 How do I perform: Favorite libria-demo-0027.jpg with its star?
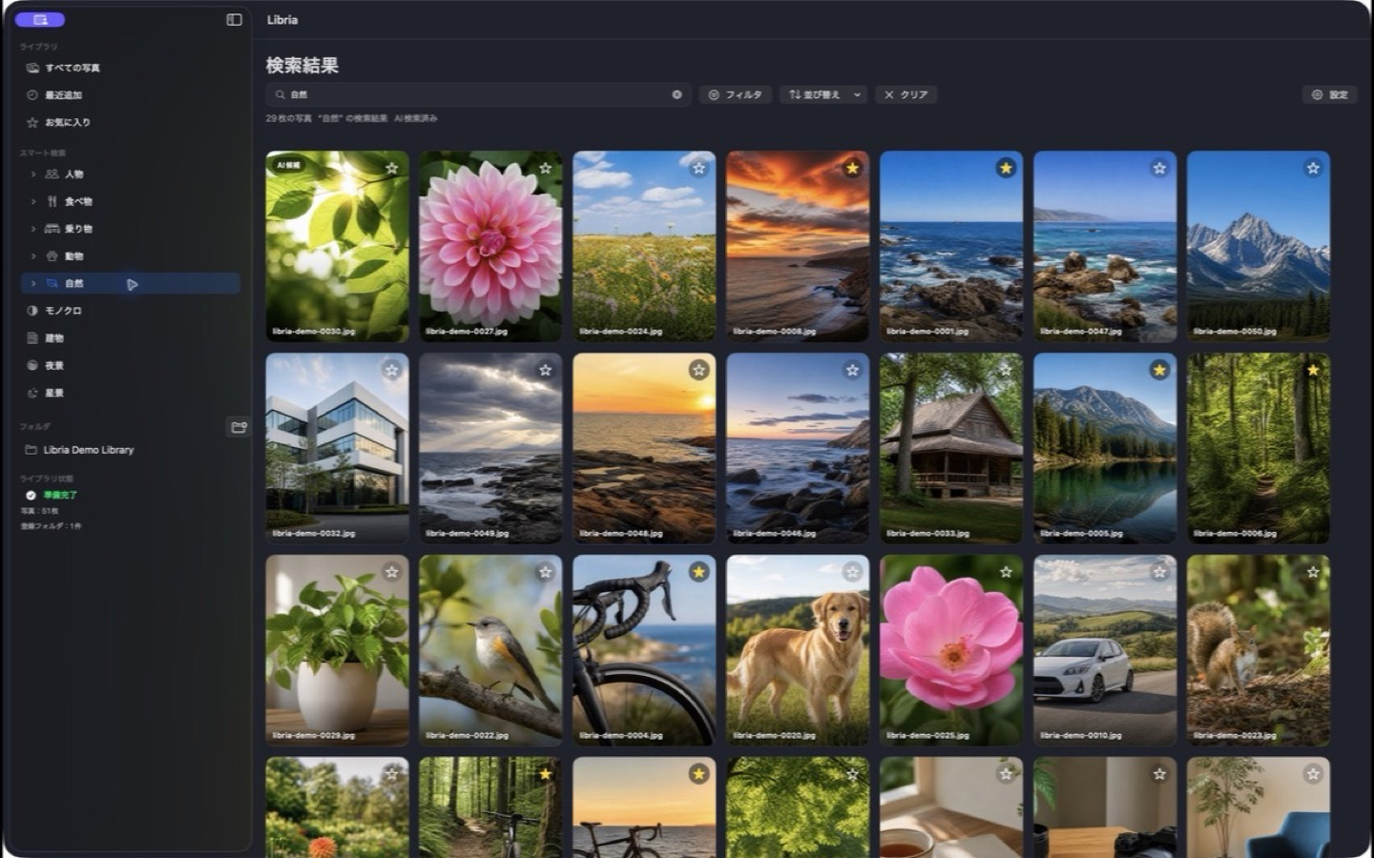point(546,168)
